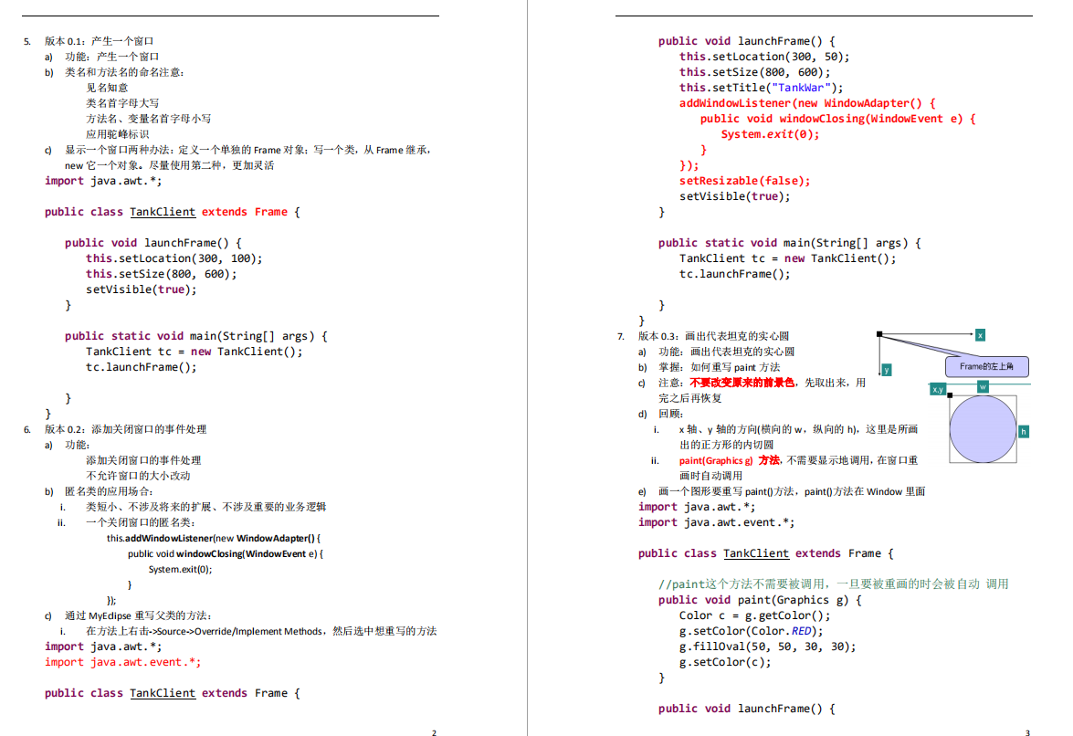
Task: Click the line "功能：产生一个窗口"
Action: (x=112, y=57)
